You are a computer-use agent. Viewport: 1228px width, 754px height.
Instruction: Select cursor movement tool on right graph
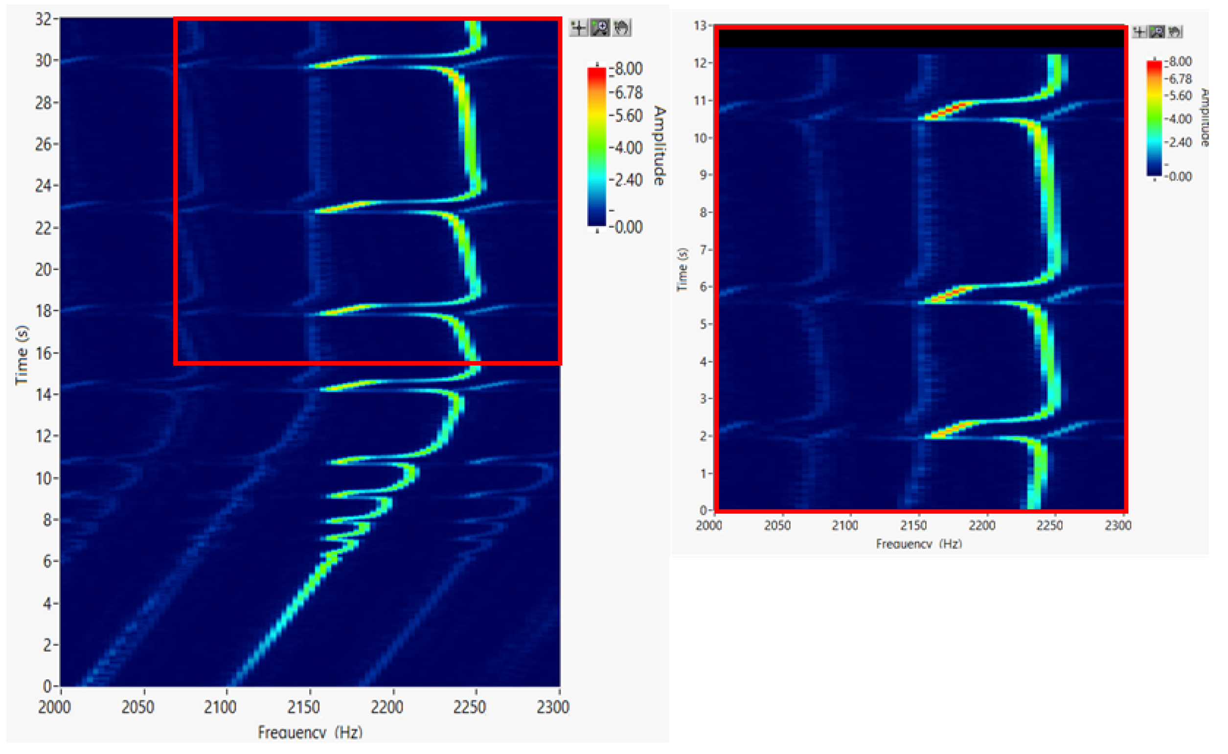[1139, 32]
